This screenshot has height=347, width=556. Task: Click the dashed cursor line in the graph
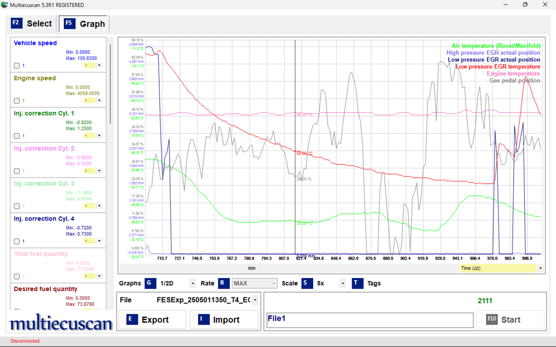[x=295, y=147]
